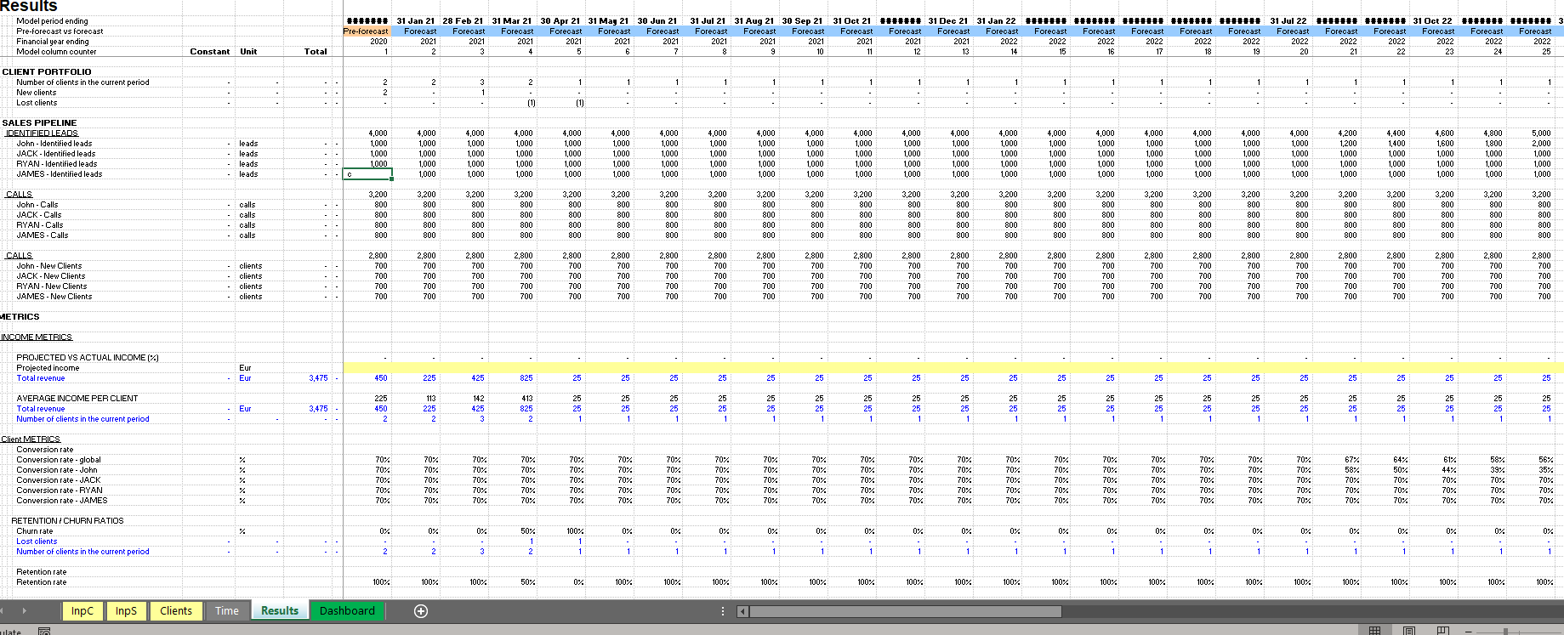Viewport: 1564px width, 635px height.
Task: Go to the next sheet tabs with the right arrow
Action: 25,611
